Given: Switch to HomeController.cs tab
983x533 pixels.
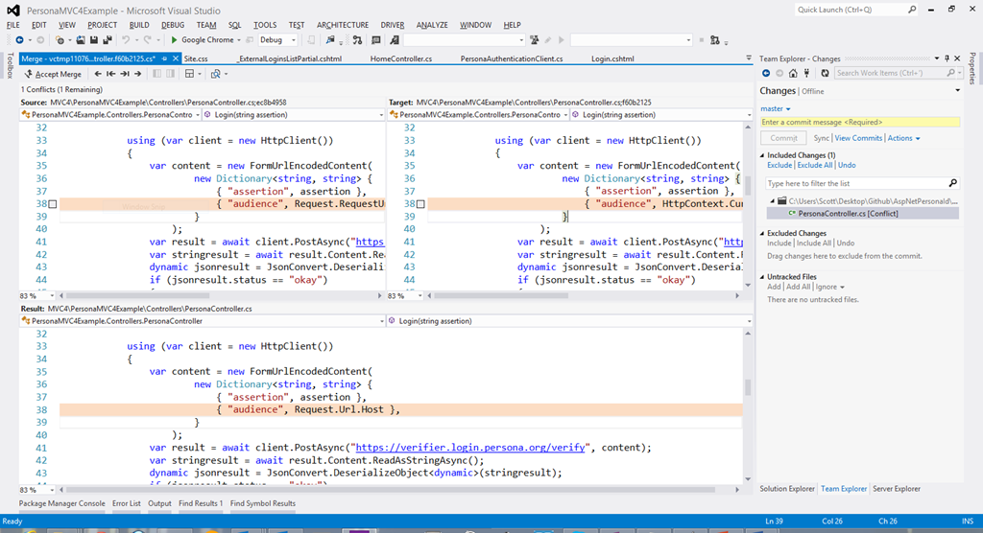Looking at the screenshot, I should (400, 58).
